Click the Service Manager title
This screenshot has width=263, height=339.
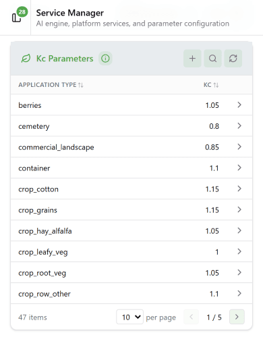[70, 13]
